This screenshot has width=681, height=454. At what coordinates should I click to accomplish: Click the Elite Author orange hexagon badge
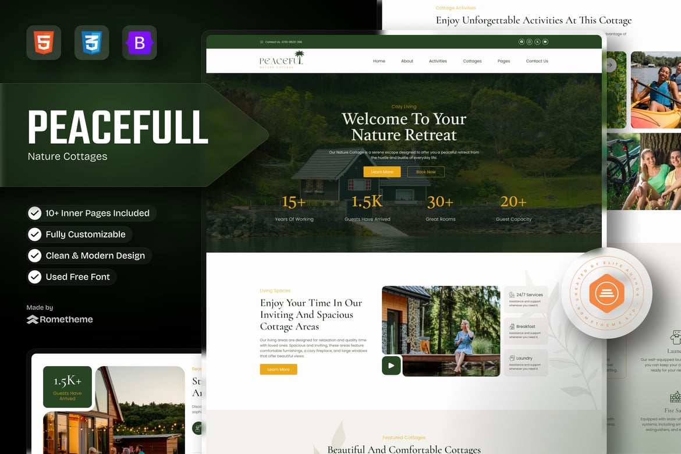pos(606,293)
